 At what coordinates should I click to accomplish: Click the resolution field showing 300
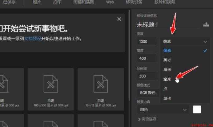tap(147, 76)
